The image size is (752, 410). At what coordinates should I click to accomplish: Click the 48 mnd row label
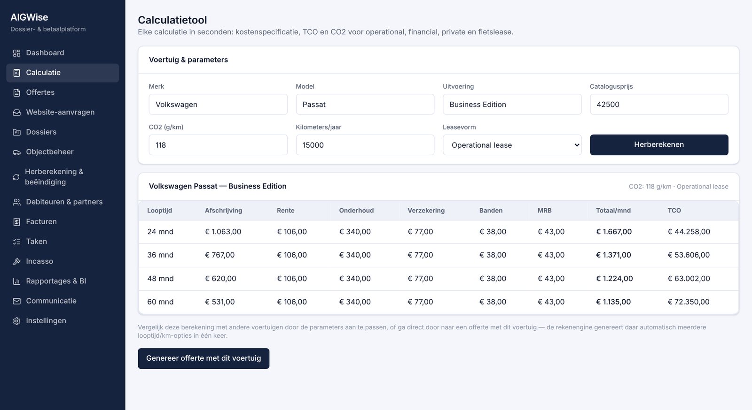(160, 279)
